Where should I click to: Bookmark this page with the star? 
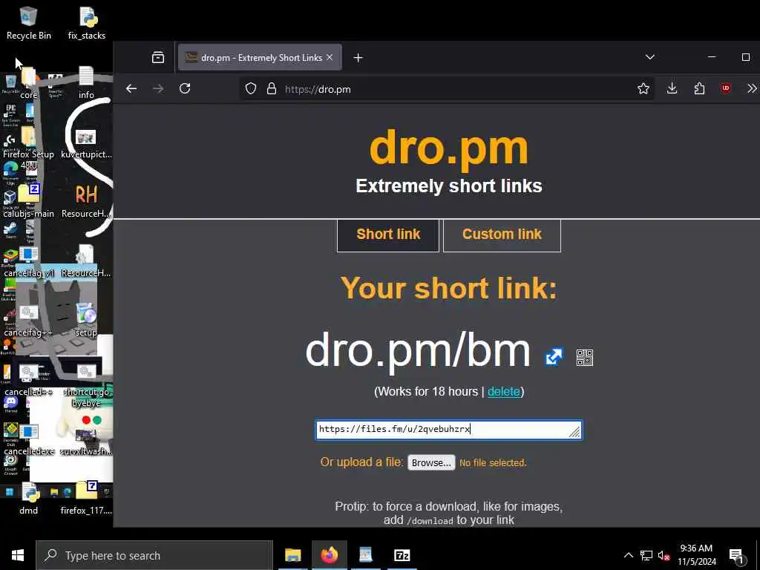click(x=643, y=89)
